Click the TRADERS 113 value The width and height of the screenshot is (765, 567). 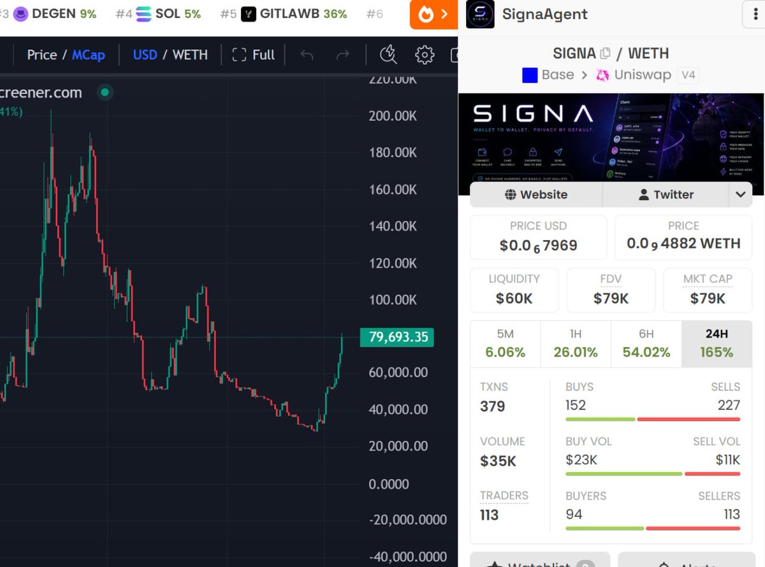[x=490, y=515]
